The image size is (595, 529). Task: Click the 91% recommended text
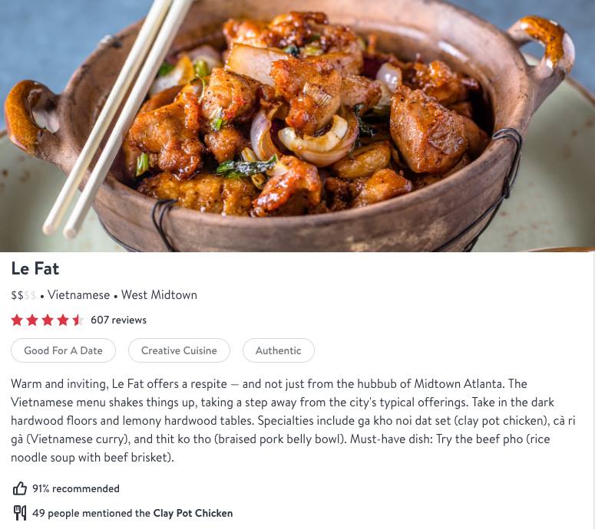point(76,488)
